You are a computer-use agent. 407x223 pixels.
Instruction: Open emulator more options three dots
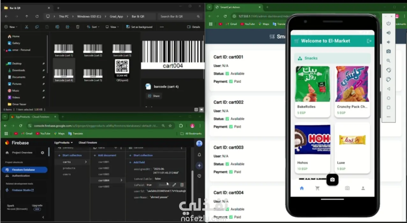[x=389, y=117]
